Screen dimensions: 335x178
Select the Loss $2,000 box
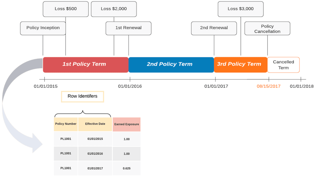point(114,9)
